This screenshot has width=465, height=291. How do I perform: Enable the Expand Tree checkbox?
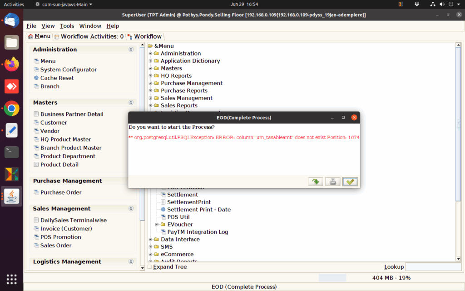click(150, 266)
